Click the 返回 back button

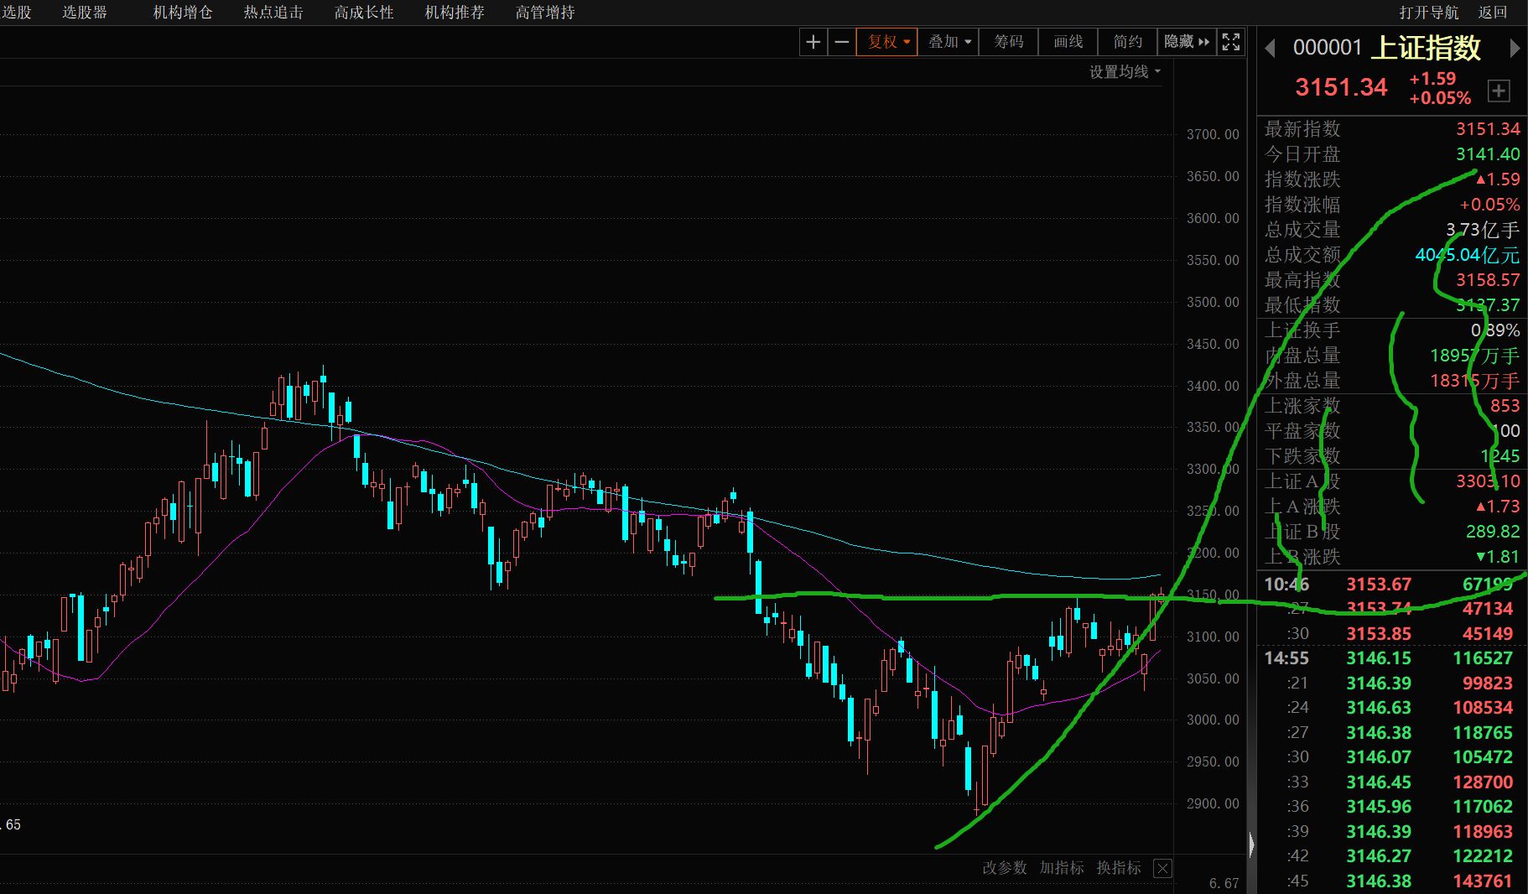[1493, 13]
